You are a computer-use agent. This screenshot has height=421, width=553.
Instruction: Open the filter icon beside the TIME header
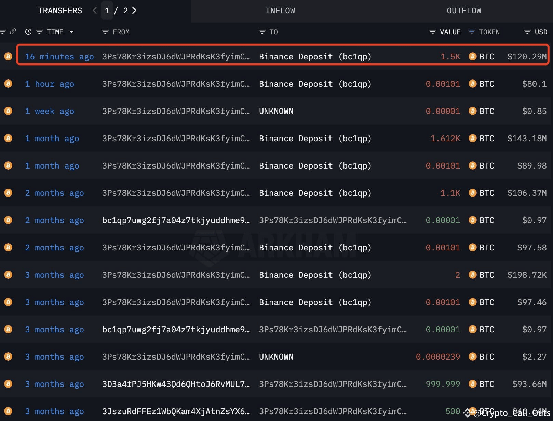[39, 32]
